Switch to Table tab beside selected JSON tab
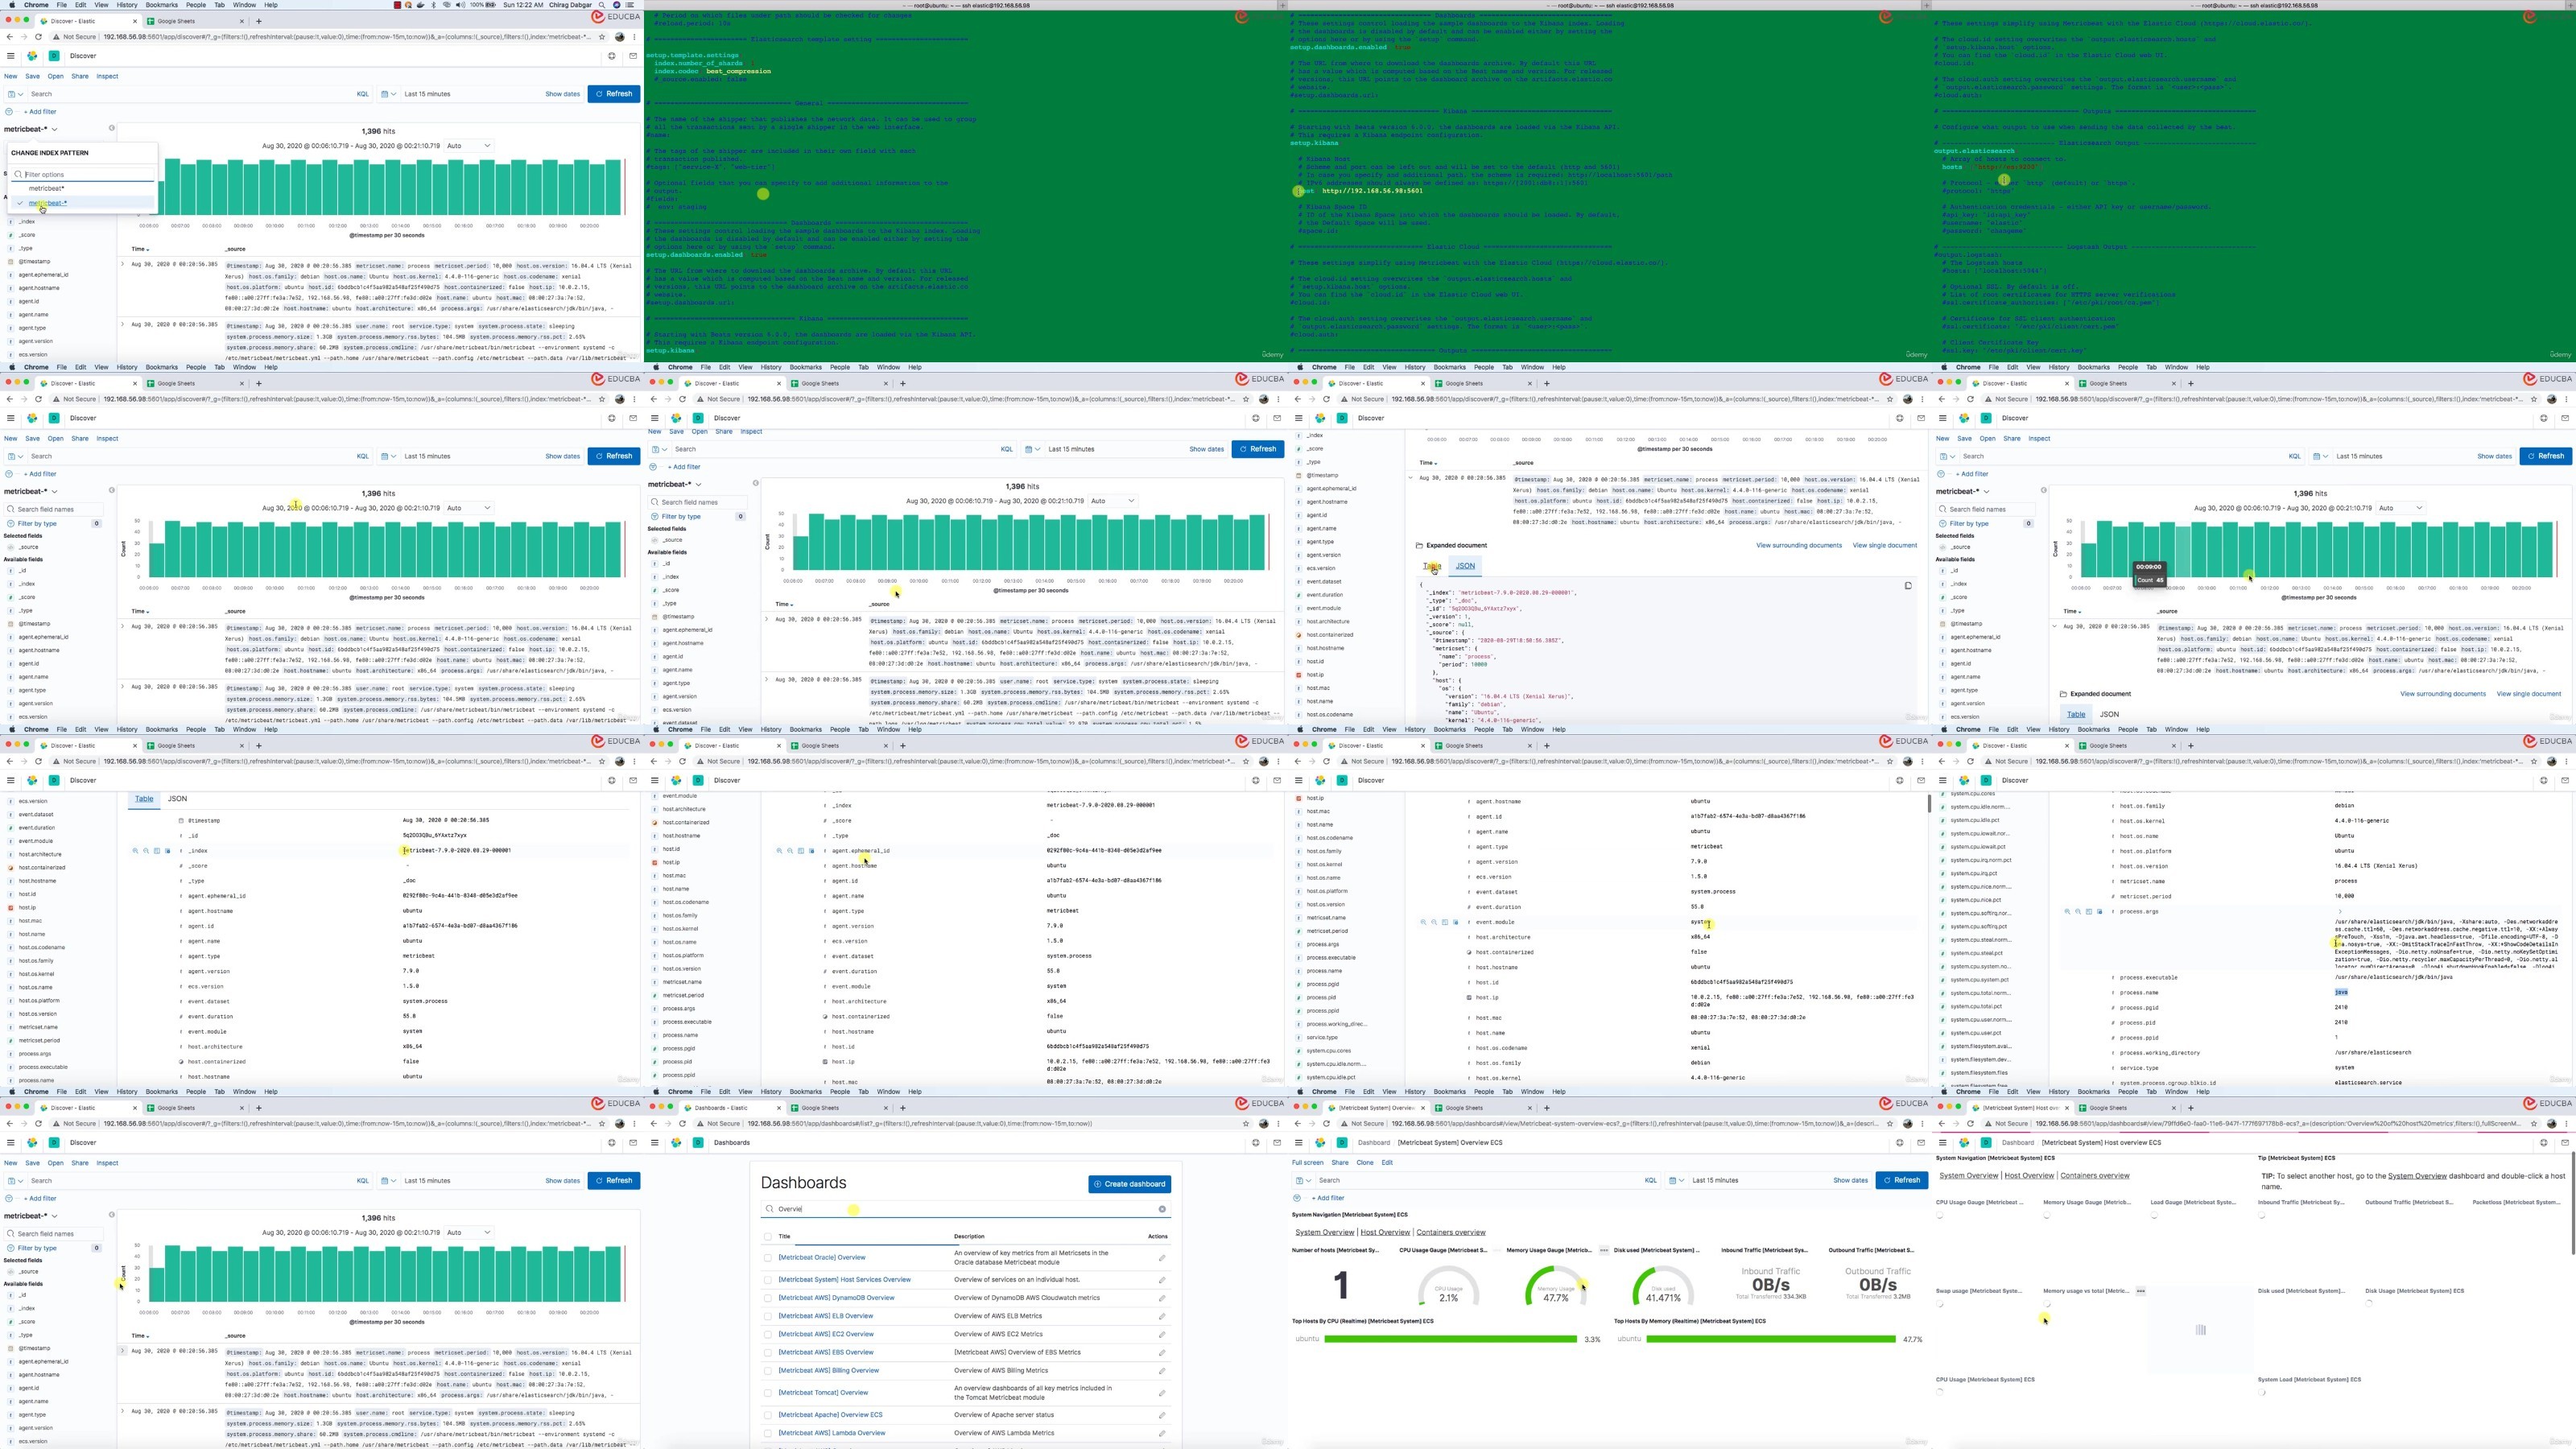The width and height of the screenshot is (2576, 1449). coord(1432,566)
